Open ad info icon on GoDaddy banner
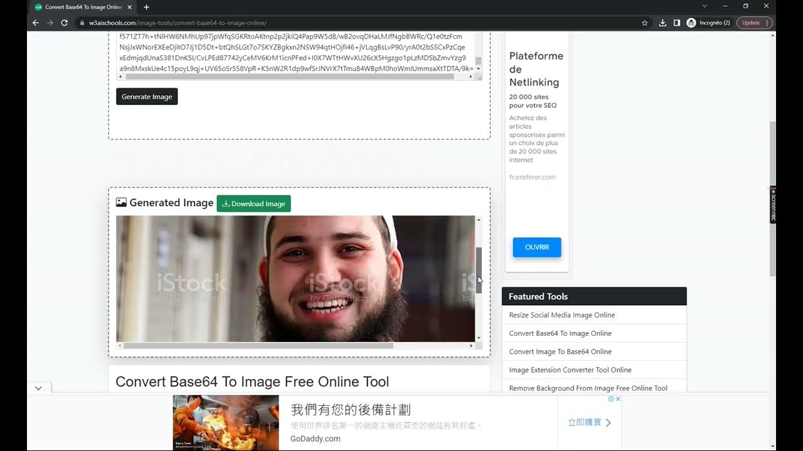Viewport: 803px width, 451px height. click(x=611, y=399)
